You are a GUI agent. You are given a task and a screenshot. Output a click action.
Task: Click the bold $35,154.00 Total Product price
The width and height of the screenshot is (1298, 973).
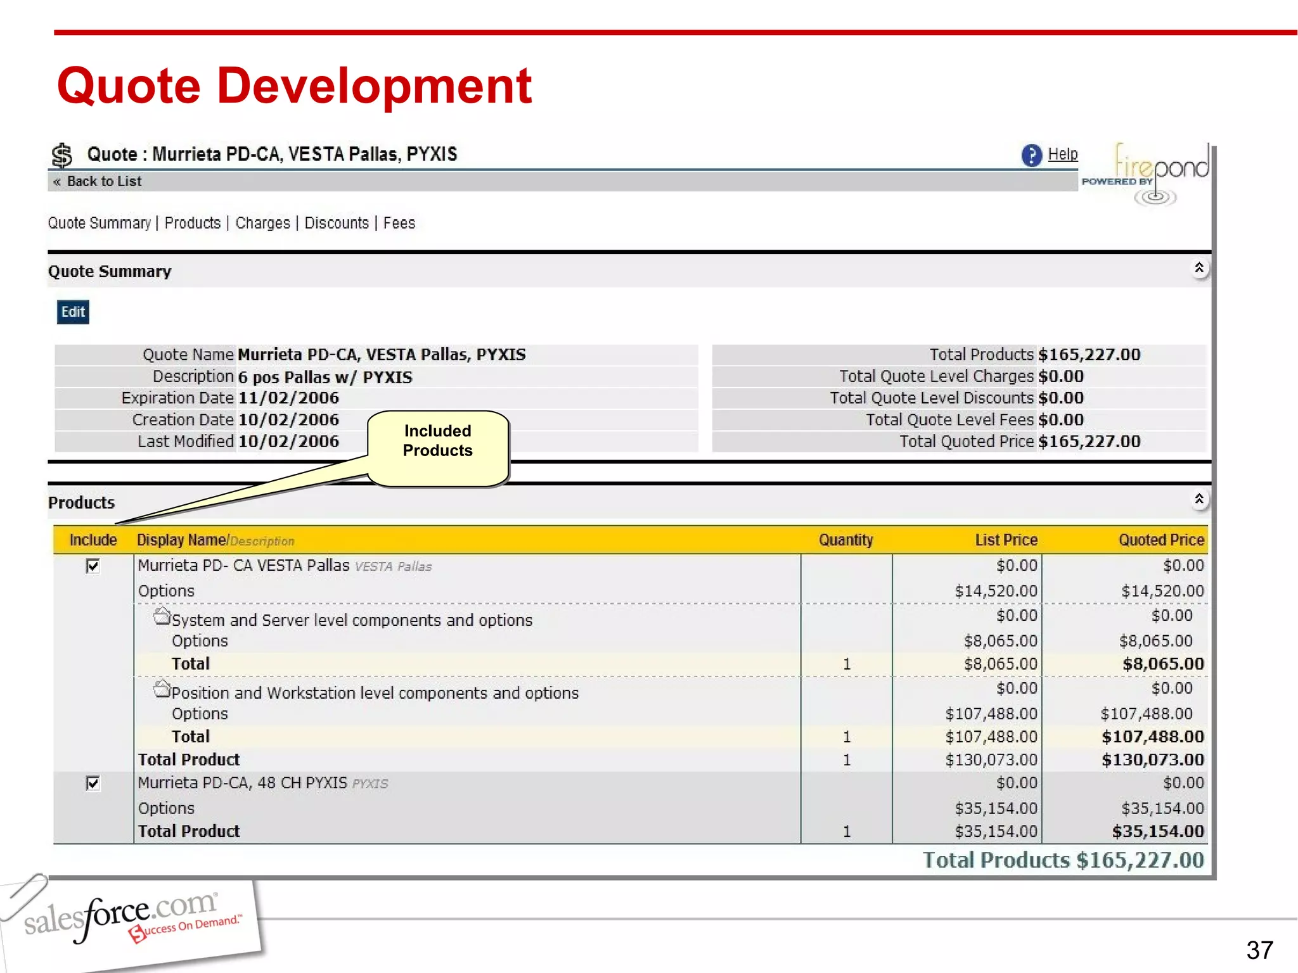(x=1158, y=831)
